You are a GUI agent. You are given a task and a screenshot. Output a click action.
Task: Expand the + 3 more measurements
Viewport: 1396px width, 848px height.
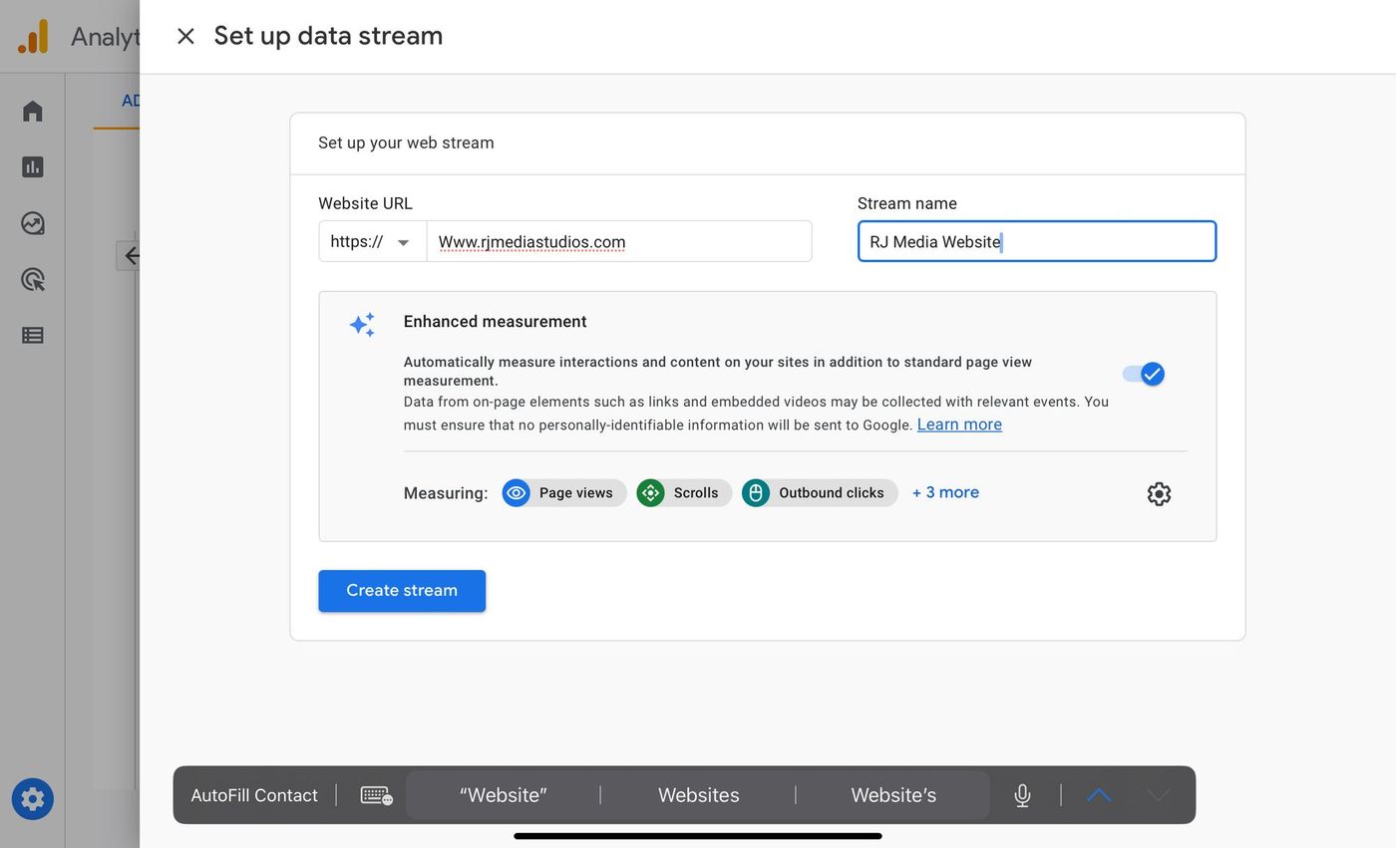pyautogui.click(x=945, y=492)
